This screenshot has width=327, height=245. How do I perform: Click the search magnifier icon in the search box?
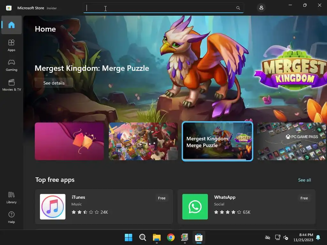pyautogui.click(x=238, y=8)
